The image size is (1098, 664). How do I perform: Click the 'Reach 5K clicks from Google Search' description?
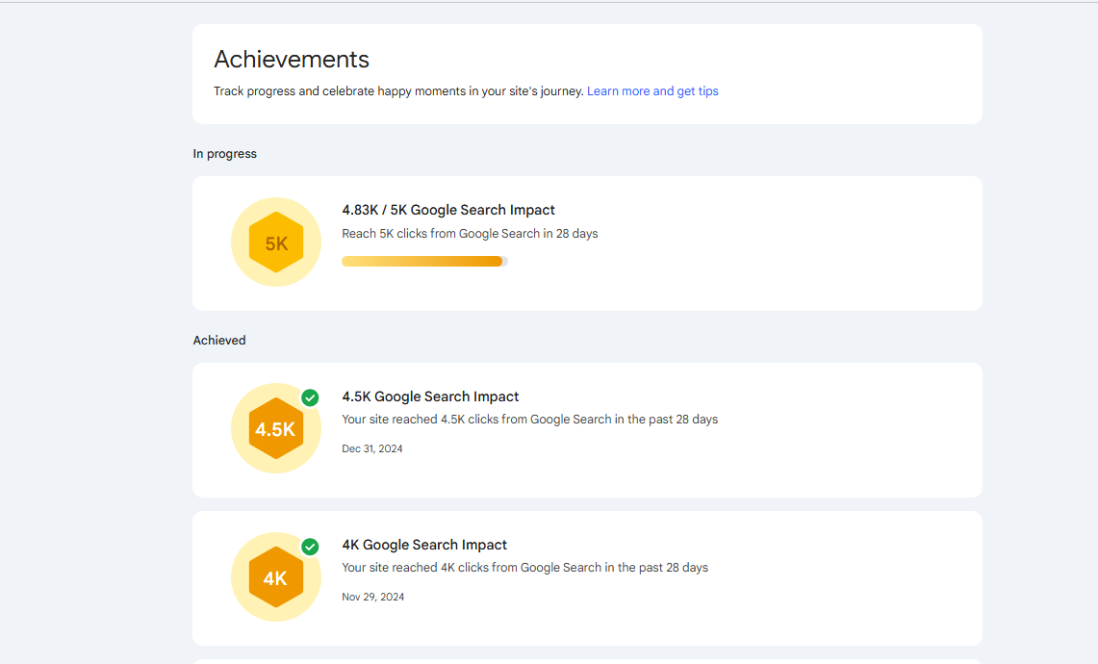point(470,234)
